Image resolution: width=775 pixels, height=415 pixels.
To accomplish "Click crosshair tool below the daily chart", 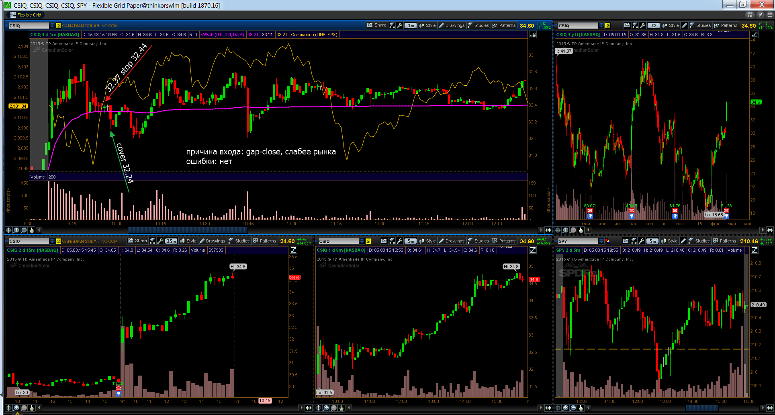I will tap(558, 230).
